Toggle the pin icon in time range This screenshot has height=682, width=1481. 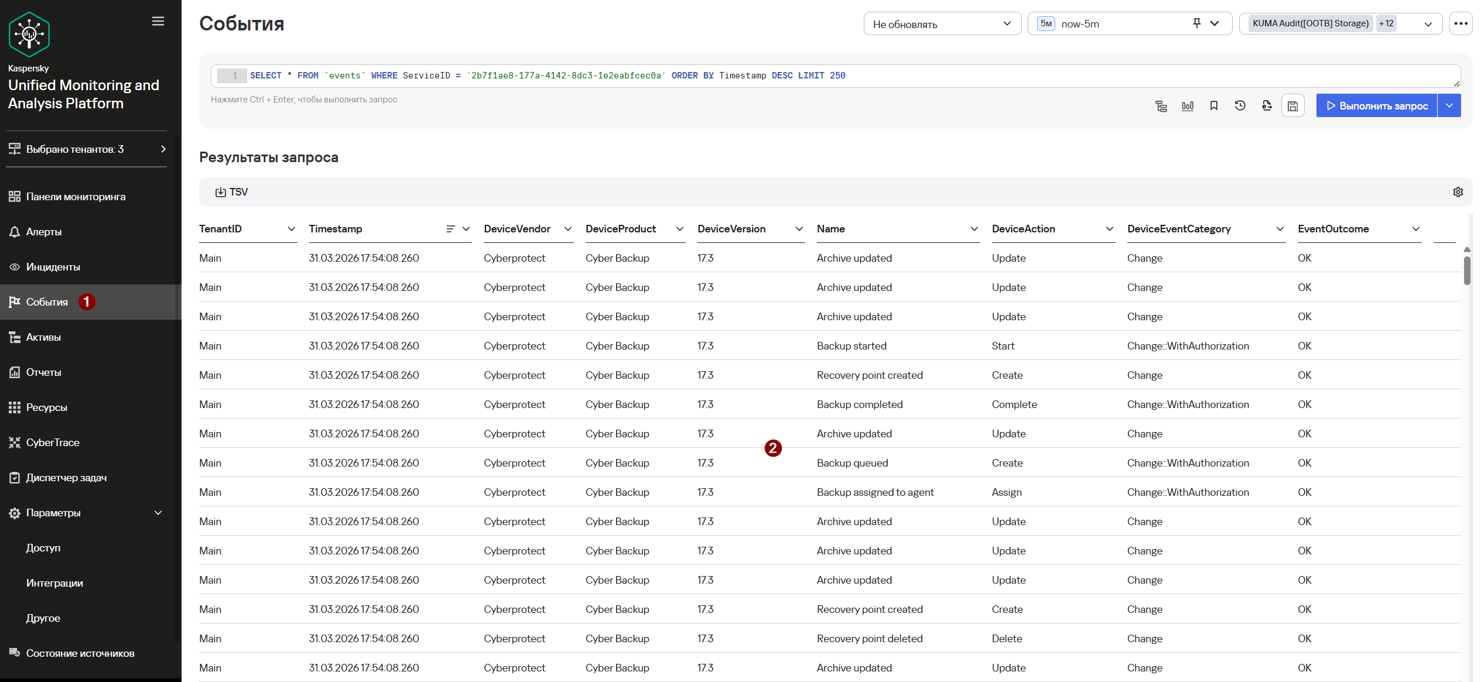click(x=1196, y=23)
